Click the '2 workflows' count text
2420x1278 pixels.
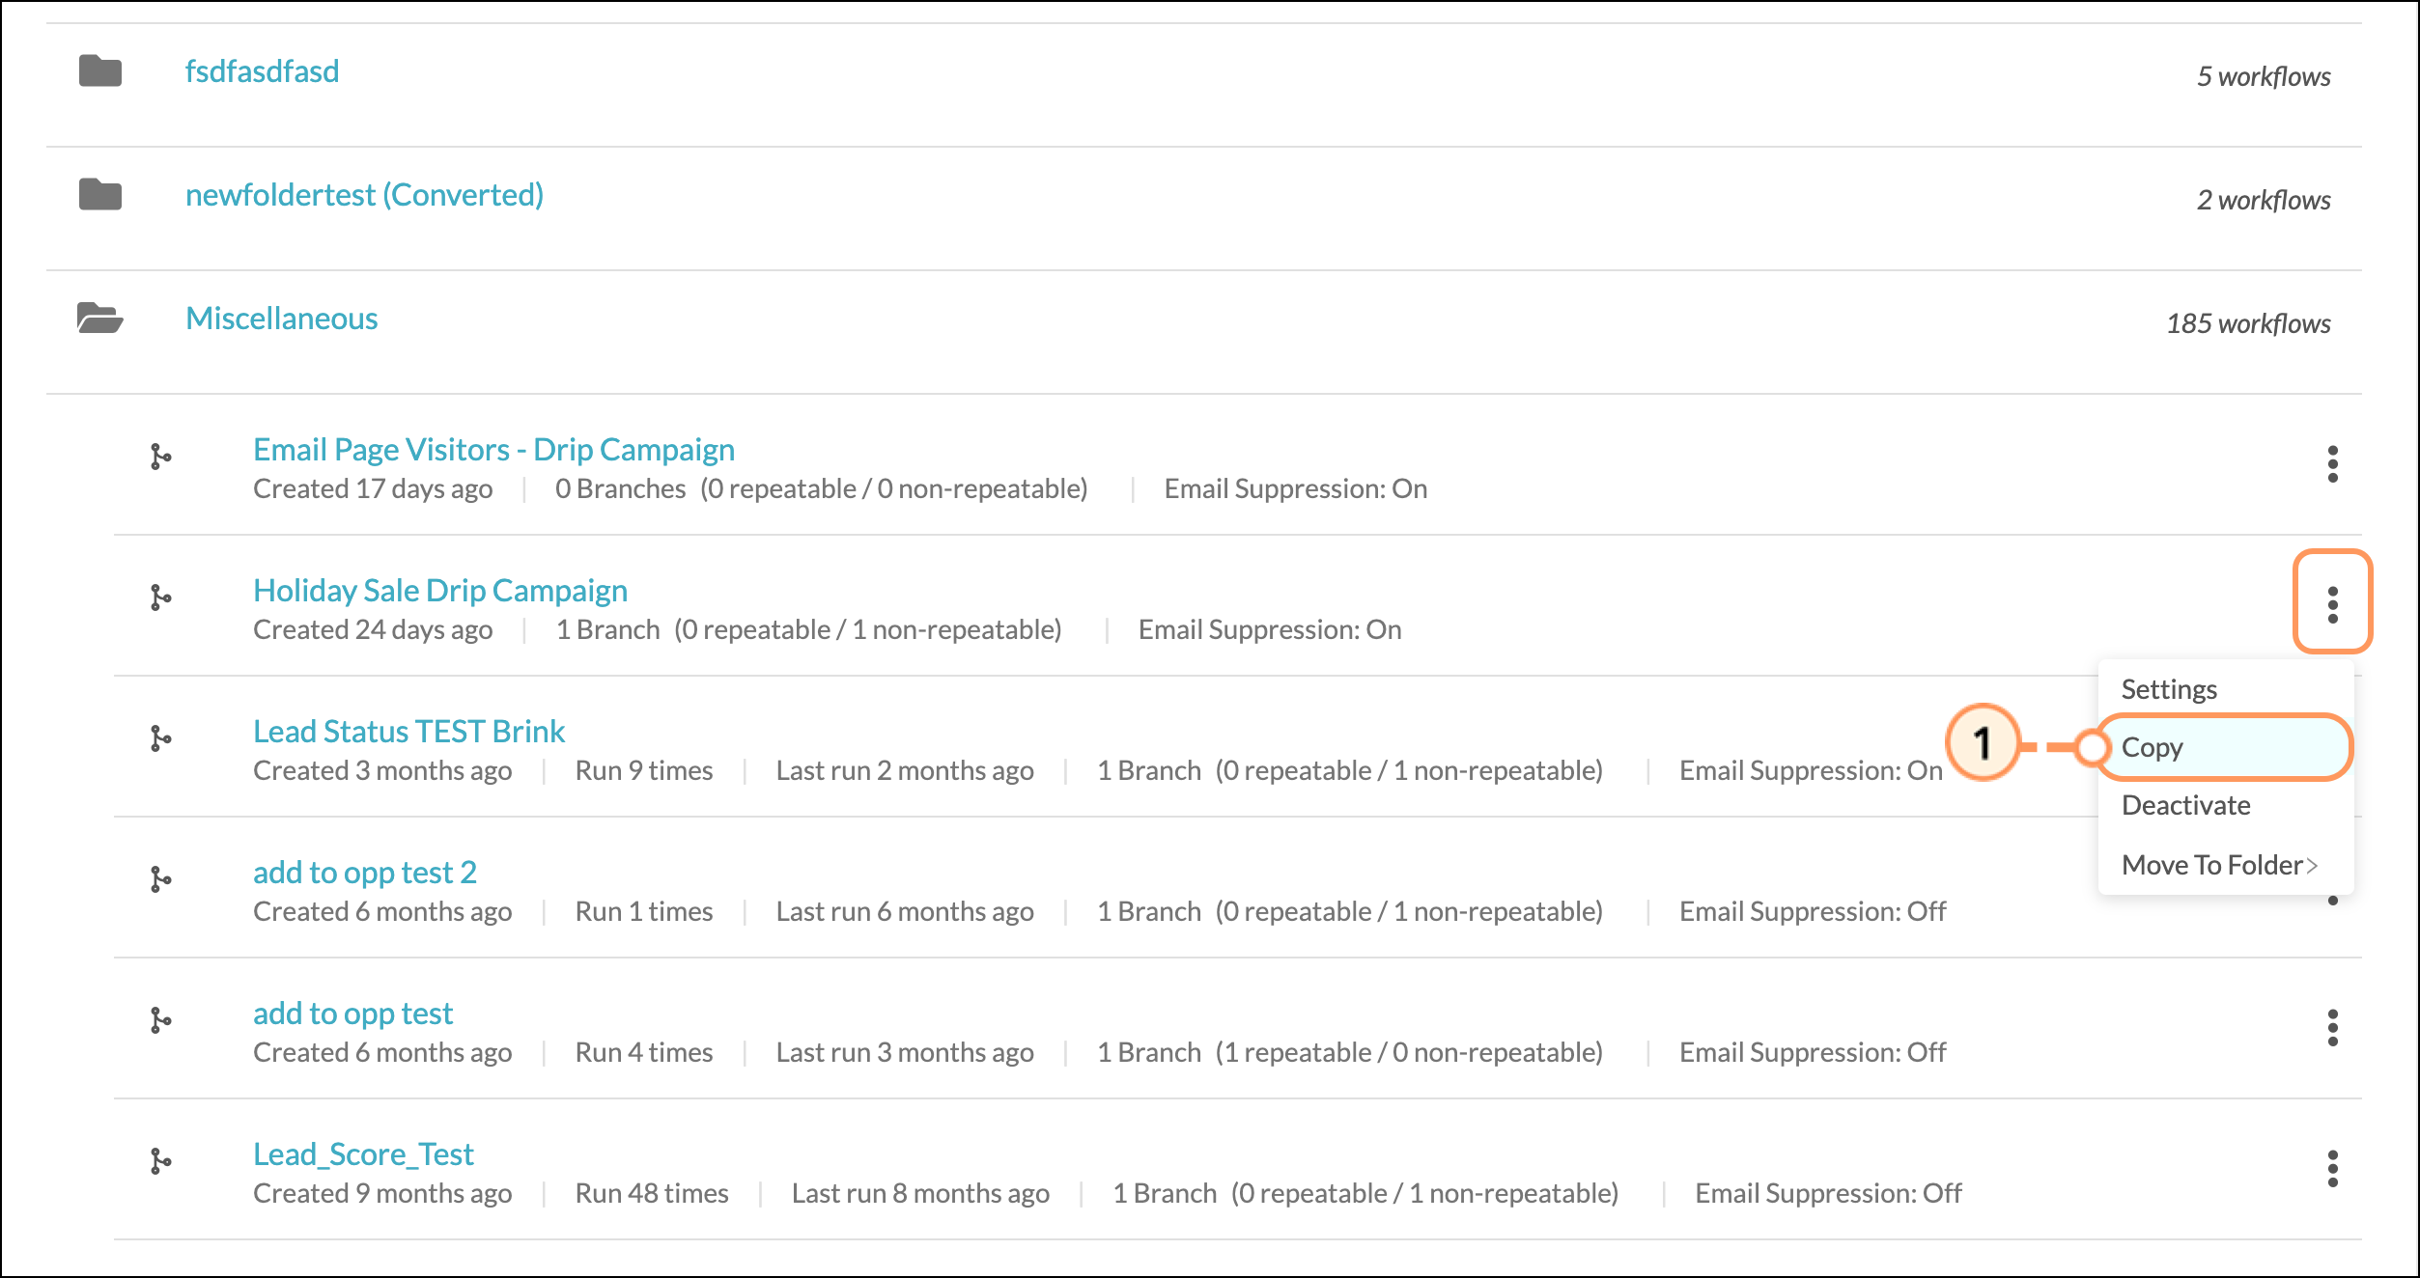pyautogui.click(x=2264, y=201)
